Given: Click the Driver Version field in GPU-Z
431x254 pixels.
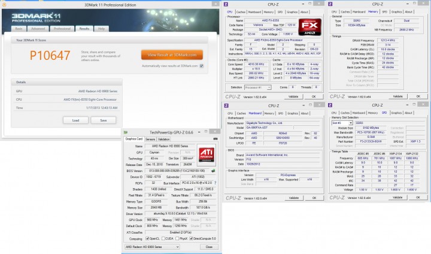Looking at the screenshot, I should [180, 213].
